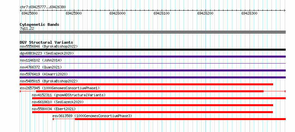Click the red nsv5580034 variant bar
Screen dimensions: 295x132
(152, 112)
